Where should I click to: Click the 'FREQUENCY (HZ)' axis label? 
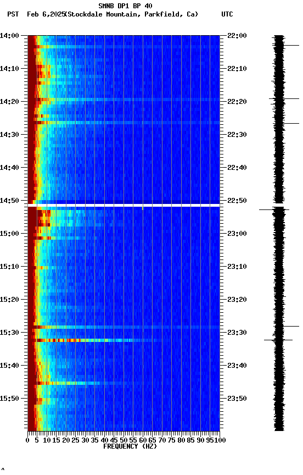[x=130, y=446]
